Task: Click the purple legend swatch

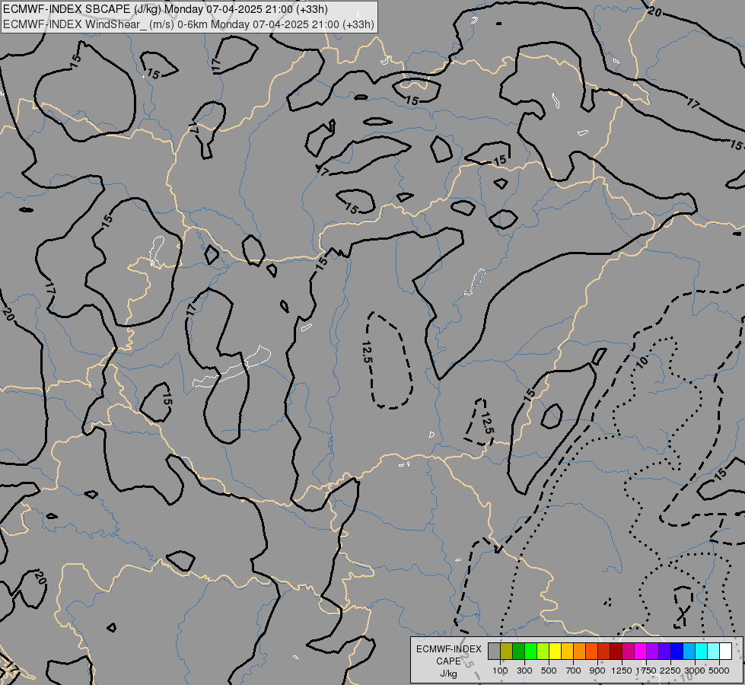Action: (x=652, y=651)
